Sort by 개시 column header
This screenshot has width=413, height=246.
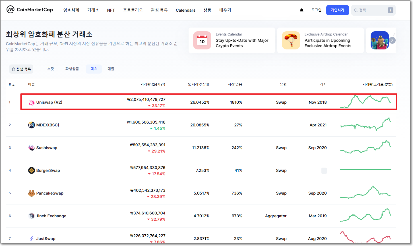click(323, 85)
